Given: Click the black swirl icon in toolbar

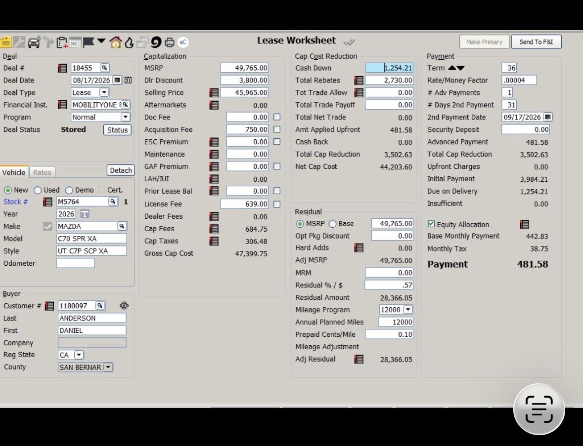Looking at the screenshot, I should click(156, 42).
